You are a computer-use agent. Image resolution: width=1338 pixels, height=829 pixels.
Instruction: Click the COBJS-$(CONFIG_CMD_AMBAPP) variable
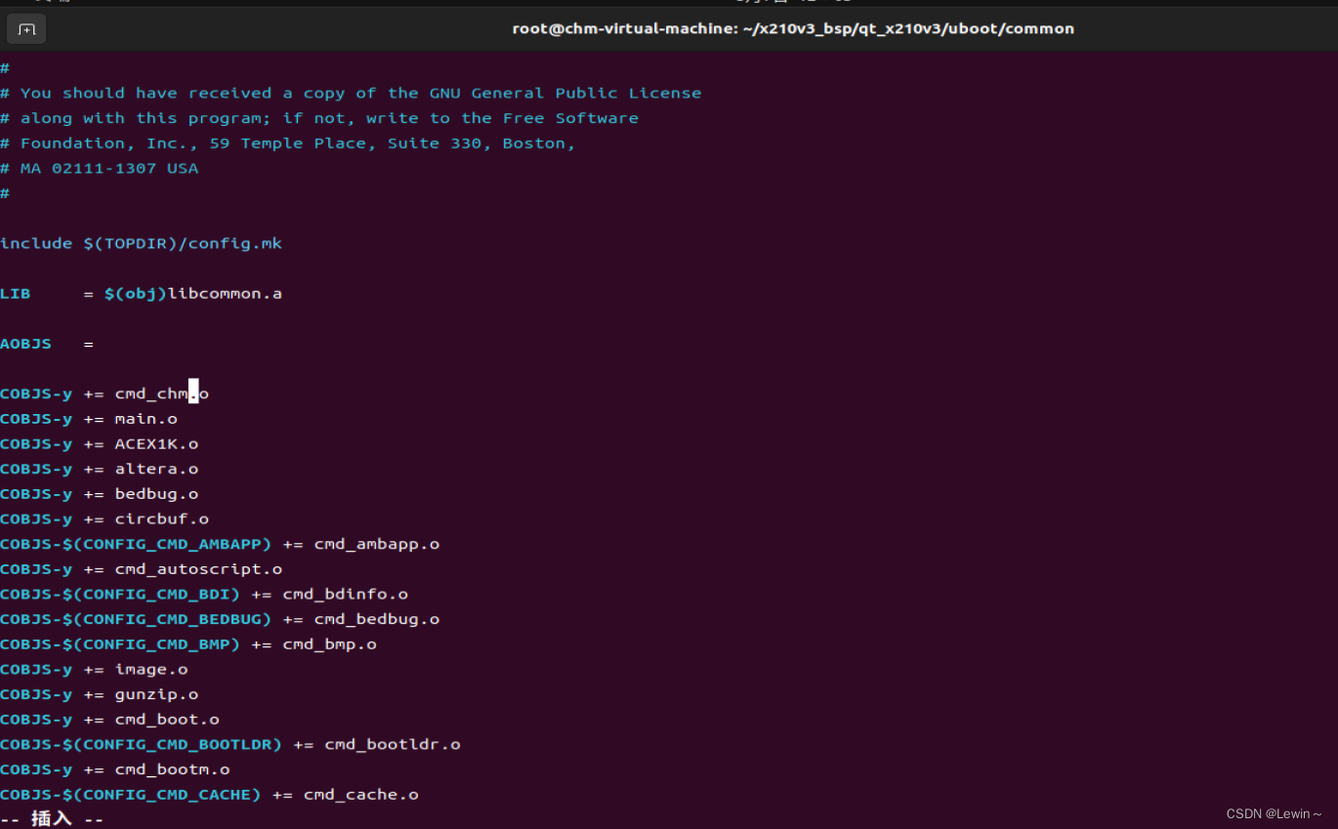click(x=136, y=544)
